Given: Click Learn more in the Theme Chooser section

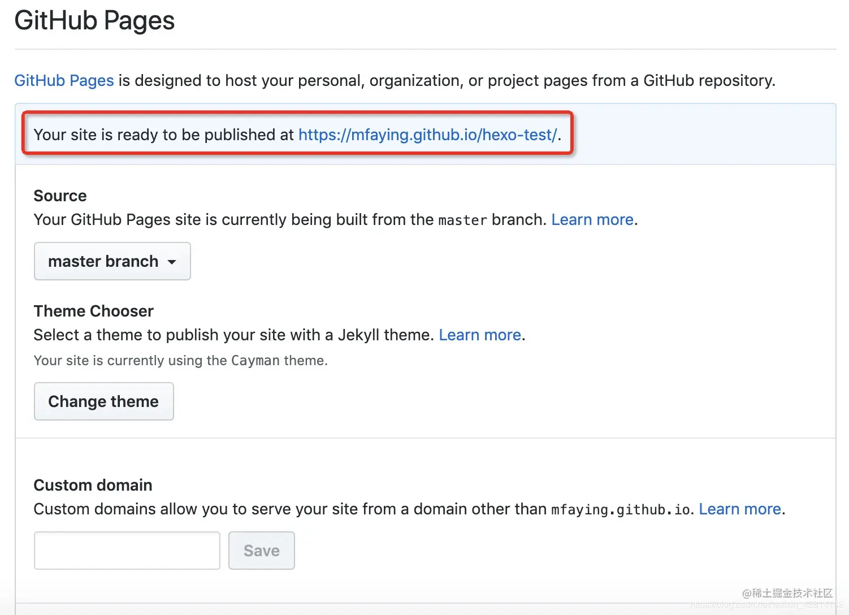Looking at the screenshot, I should coord(480,335).
